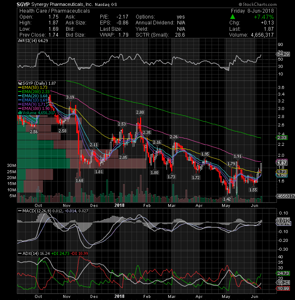Click the 1.73 yellow EMA axis tag

[282, 171]
